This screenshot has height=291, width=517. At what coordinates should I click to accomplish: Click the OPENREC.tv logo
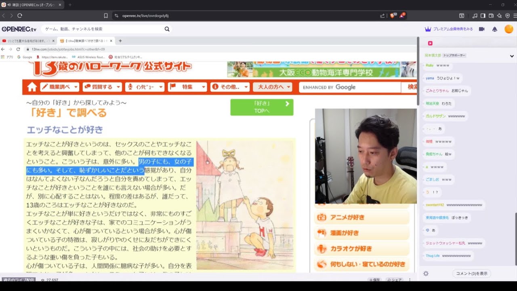(x=19, y=29)
